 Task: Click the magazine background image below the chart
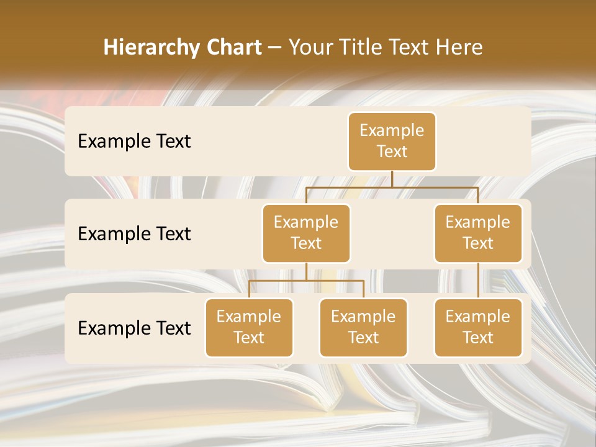(298, 404)
